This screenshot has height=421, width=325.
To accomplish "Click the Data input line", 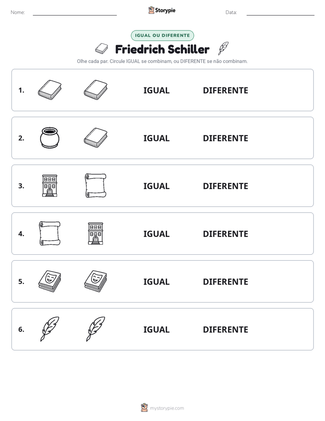I will [x=280, y=13].
